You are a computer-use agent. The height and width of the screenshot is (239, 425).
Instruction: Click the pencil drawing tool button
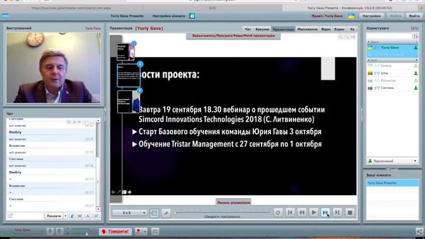click(166, 213)
